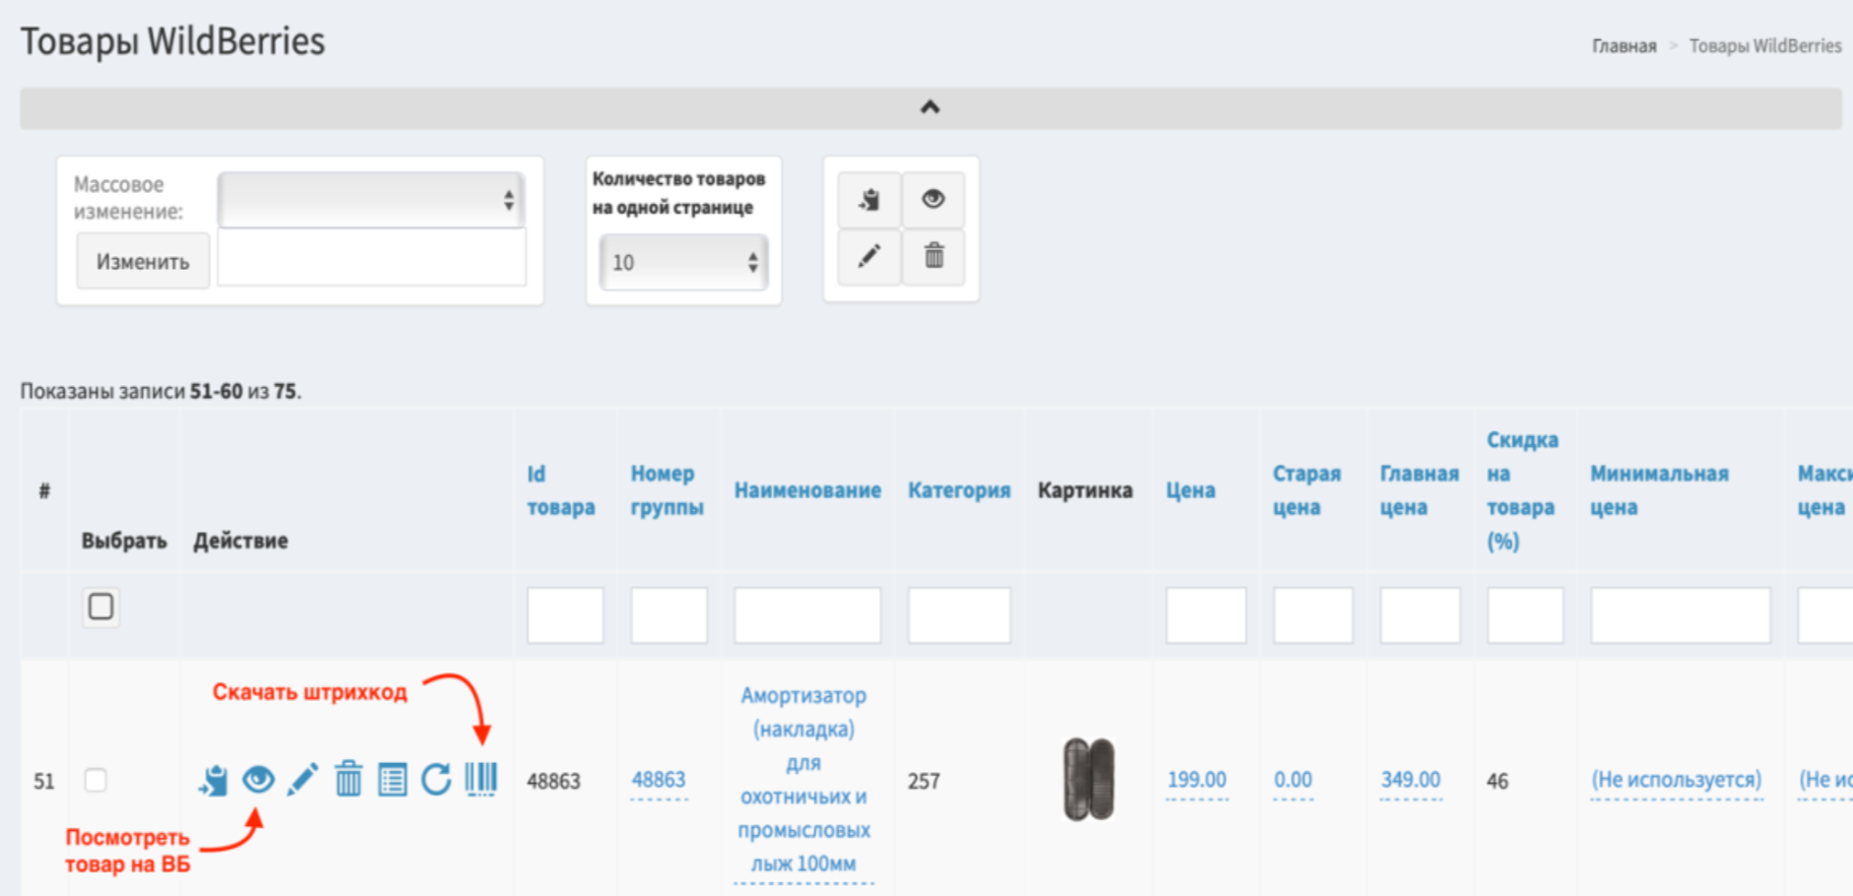Image resolution: width=1853 pixels, height=896 pixels.
Task: Click the mass change value input field
Action: tap(371, 258)
